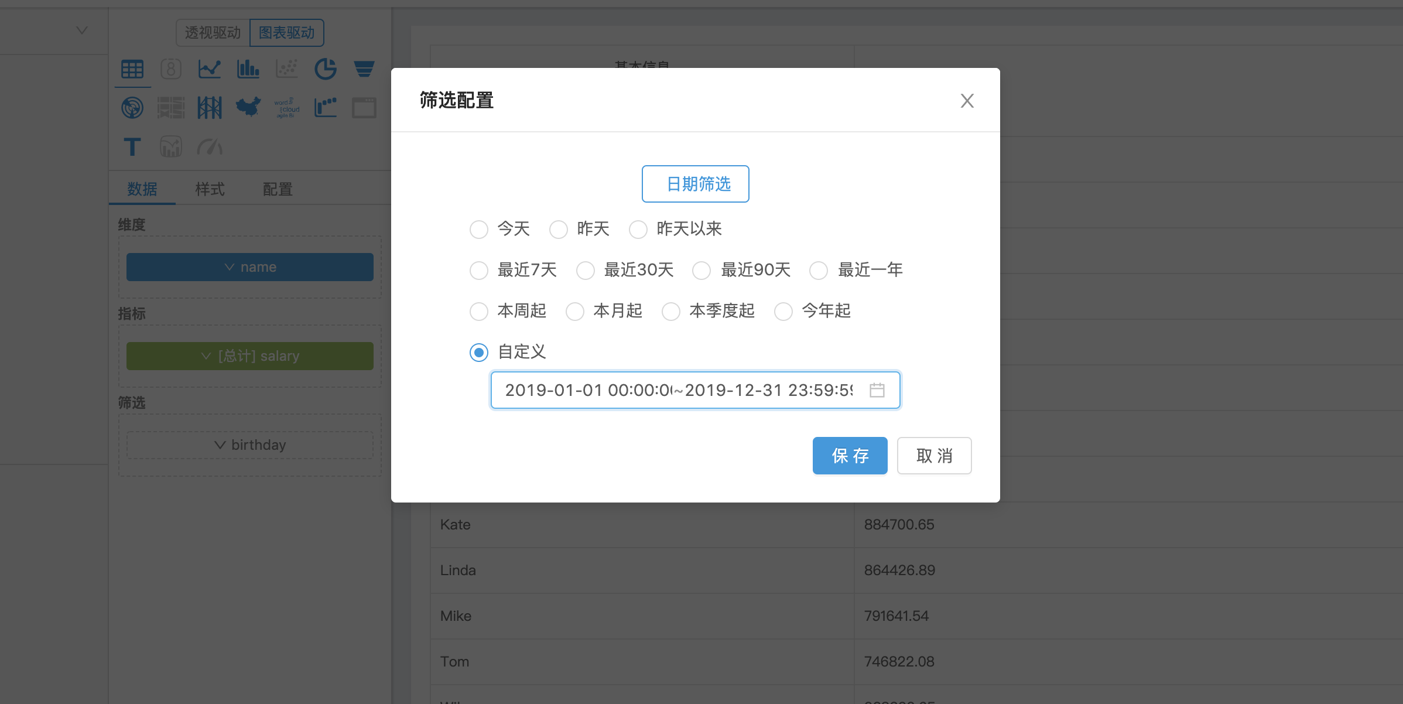
Task: Expand the name dimension dropdown
Action: 250,267
